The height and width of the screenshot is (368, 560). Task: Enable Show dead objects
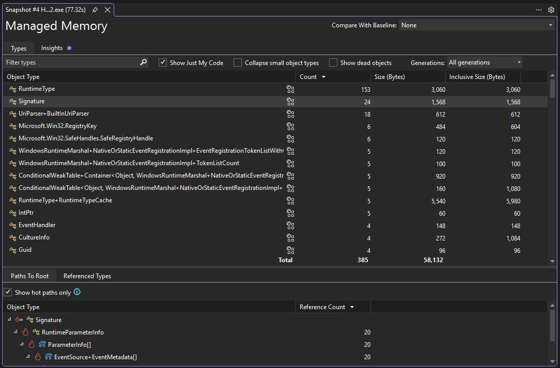pyautogui.click(x=333, y=62)
